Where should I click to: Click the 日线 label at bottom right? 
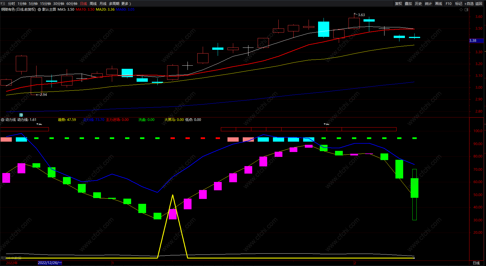click(476, 263)
